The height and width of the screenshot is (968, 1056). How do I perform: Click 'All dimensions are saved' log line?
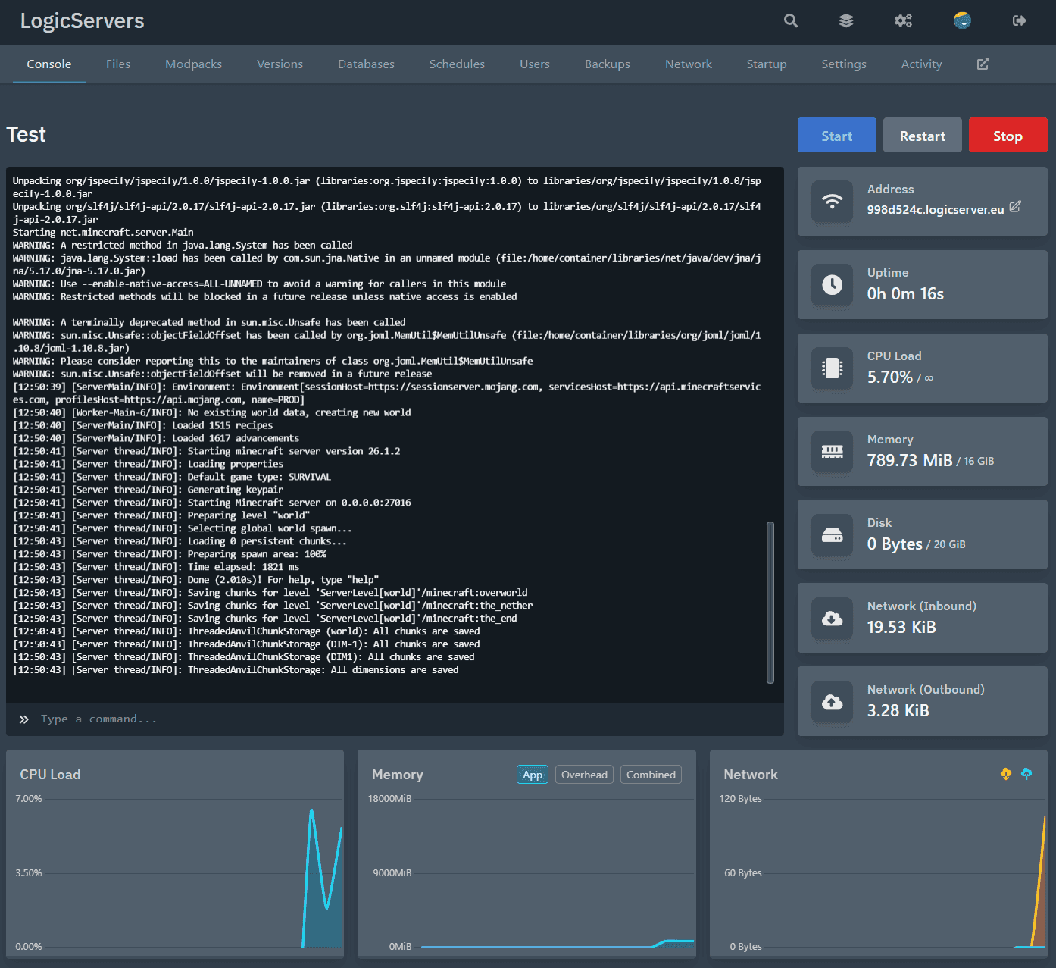(236, 670)
